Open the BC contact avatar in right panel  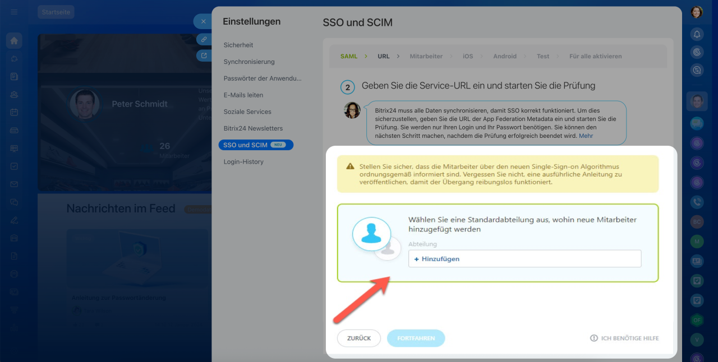[697, 221]
